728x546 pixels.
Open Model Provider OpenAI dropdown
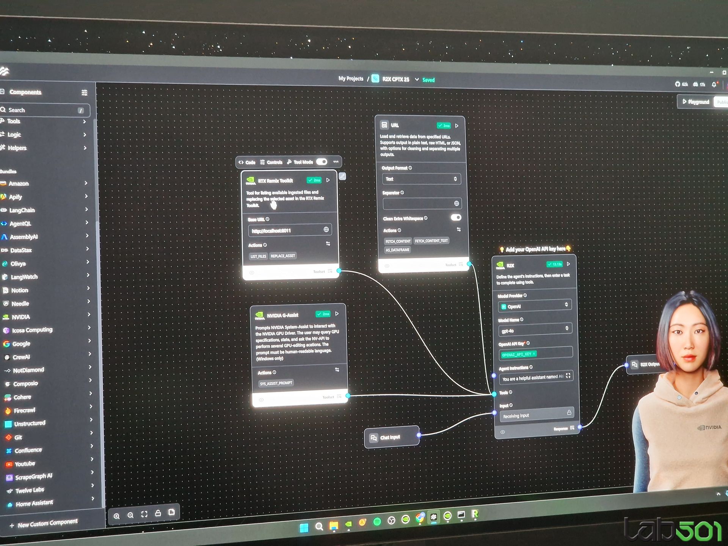pos(535,306)
